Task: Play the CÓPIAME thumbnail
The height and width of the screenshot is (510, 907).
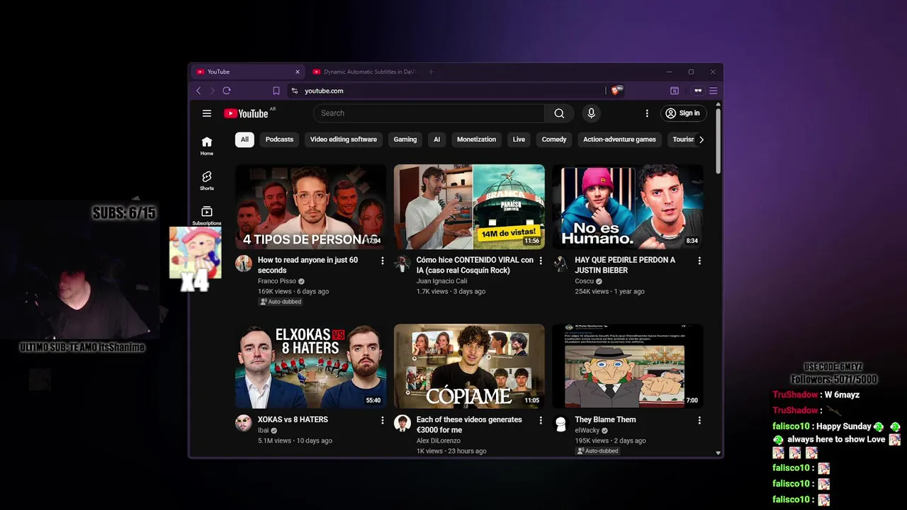Action: pos(469,366)
